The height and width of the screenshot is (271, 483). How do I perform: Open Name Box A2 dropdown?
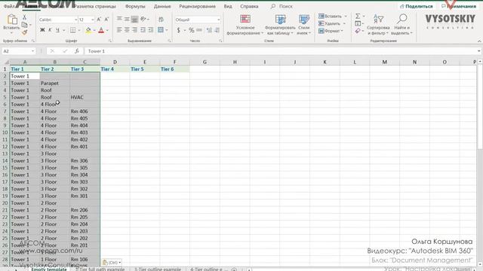point(32,51)
